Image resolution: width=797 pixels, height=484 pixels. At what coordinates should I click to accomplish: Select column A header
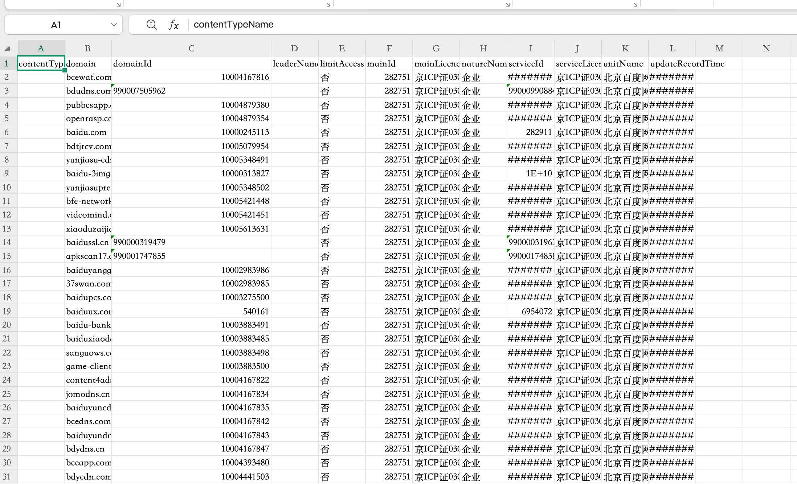[41, 48]
